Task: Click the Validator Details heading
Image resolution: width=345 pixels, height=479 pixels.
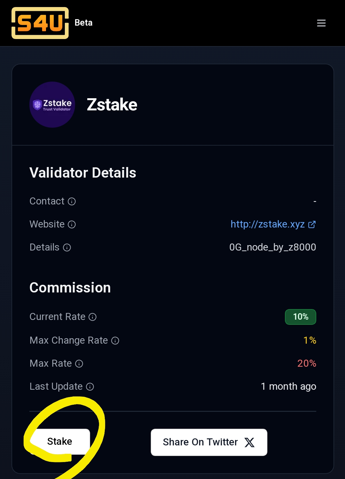Action: pos(83,173)
